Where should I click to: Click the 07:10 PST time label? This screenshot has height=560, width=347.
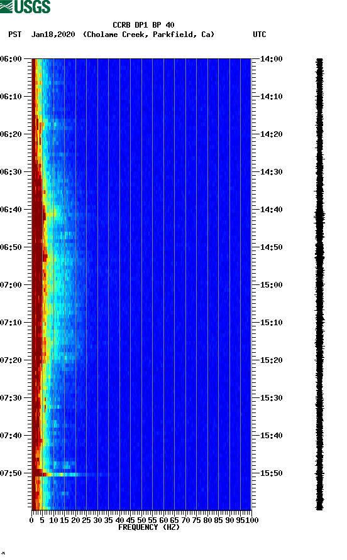(x=11, y=323)
